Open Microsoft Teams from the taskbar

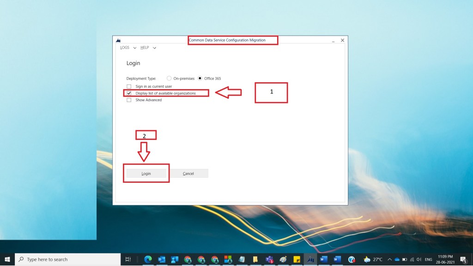click(270, 259)
